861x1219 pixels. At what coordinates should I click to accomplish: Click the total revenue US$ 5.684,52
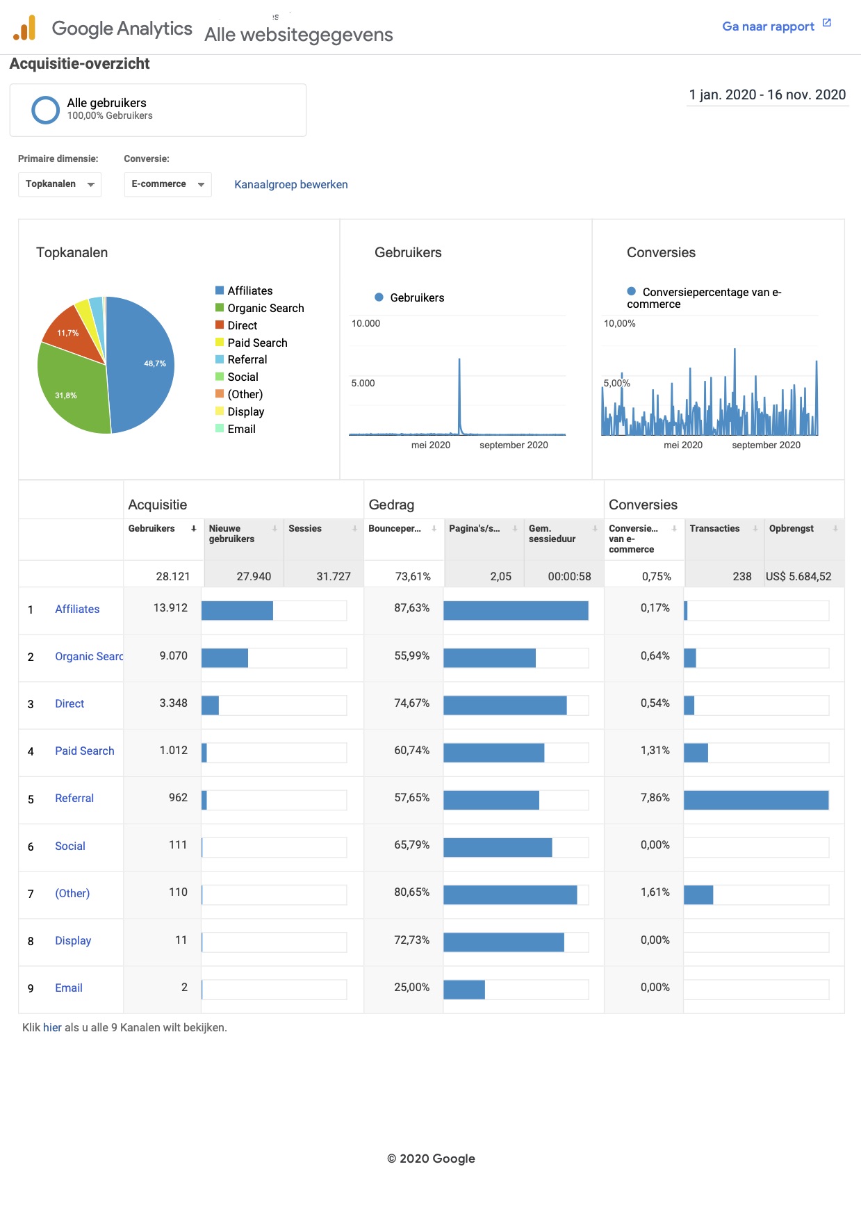798,577
